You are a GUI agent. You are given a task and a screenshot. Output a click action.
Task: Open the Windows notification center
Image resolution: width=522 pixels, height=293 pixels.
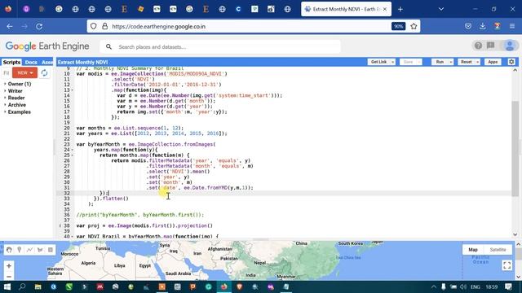[508, 286]
